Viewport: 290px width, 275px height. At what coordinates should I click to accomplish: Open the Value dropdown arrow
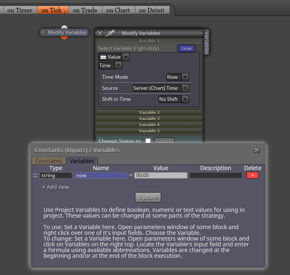coord(126,57)
